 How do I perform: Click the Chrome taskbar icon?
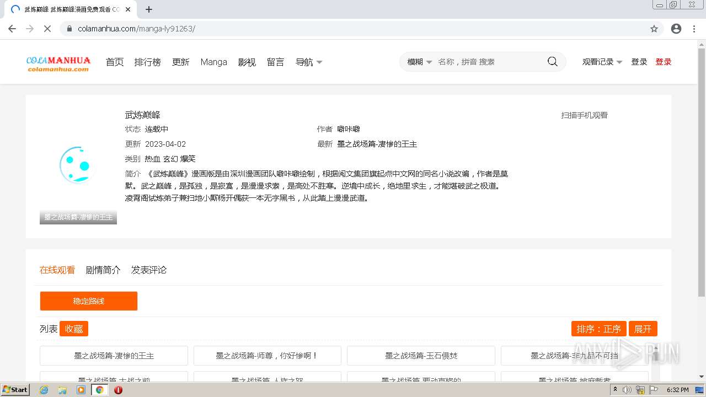coord(100,390)
